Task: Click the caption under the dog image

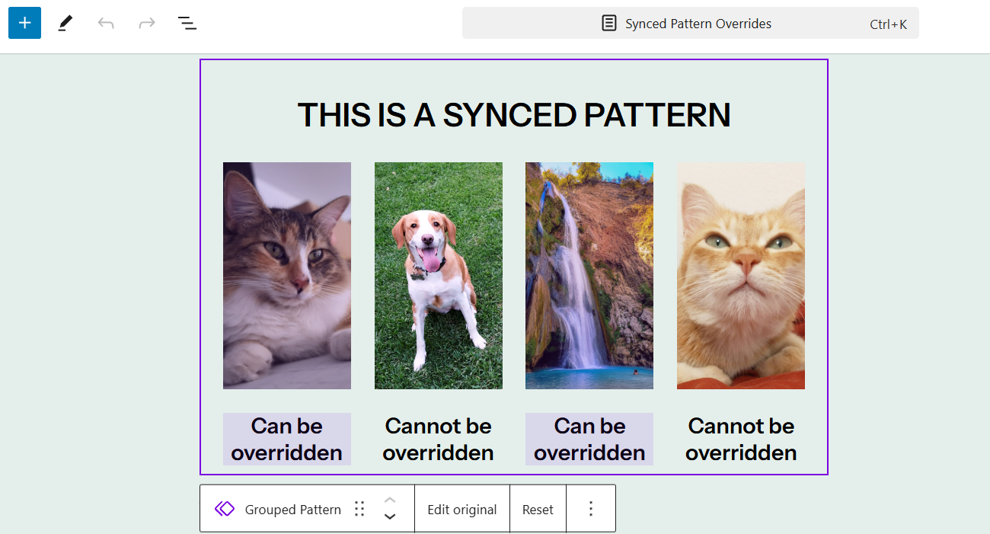Action: [x=439, y=439]
